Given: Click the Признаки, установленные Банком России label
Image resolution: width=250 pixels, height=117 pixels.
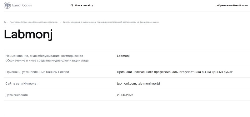Looking at the screenshot, I should (37, 72).
